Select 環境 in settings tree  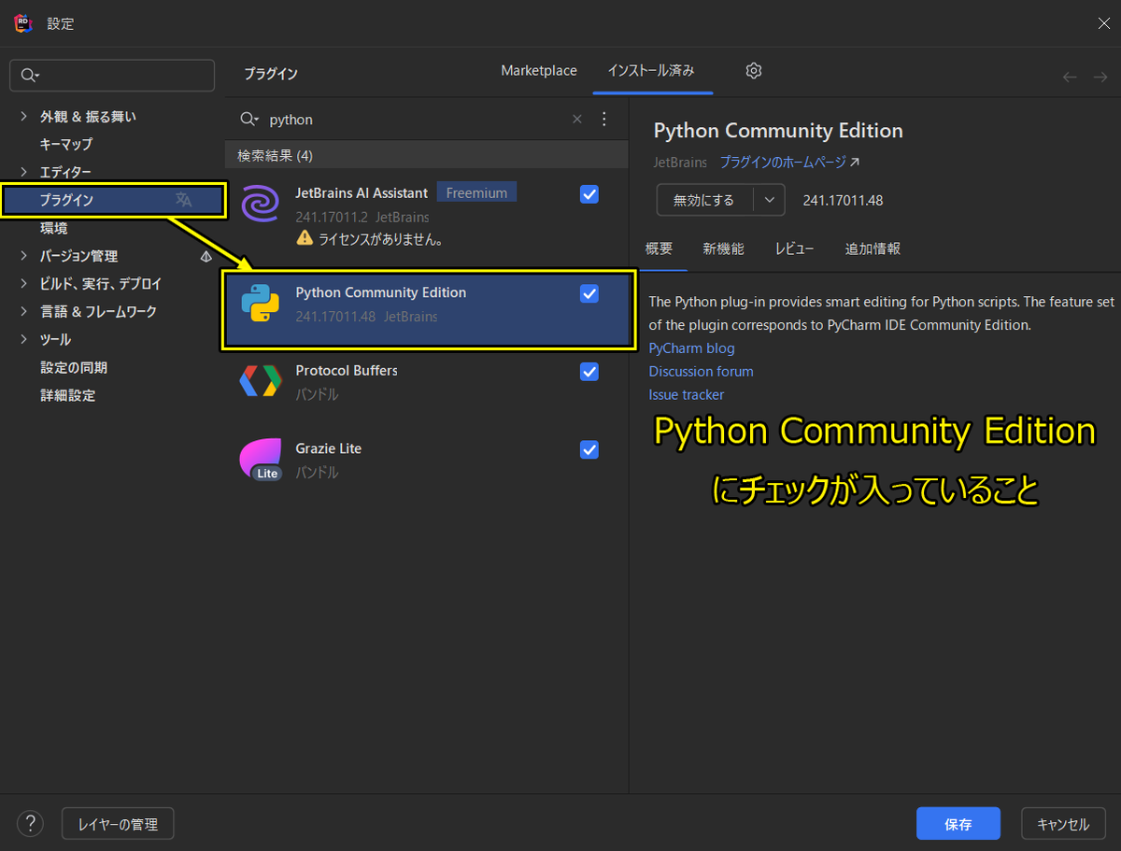click(x=53, y=228)
